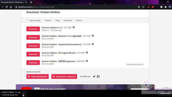Download the Russian V 1.1 version
172x97 pixels.
point(33,37)
